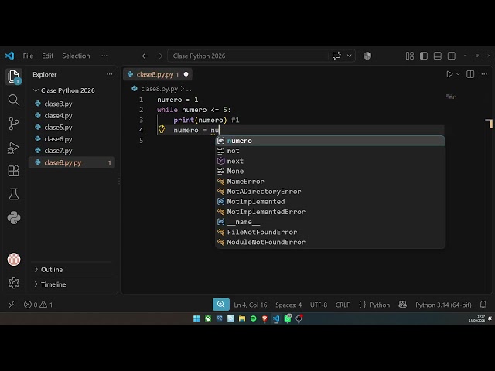Open the Manage gear menu
495x371 pixels.
point(14,283)
